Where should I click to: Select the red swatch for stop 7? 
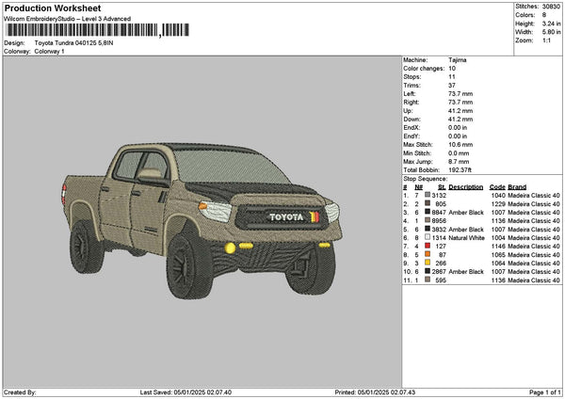click(x=428, y=246)
